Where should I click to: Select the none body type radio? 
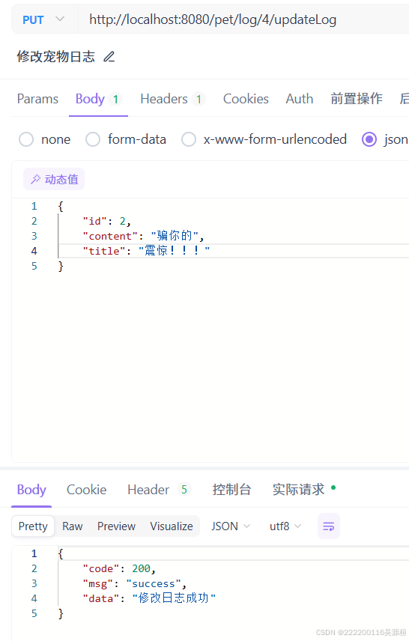[26, 139]
